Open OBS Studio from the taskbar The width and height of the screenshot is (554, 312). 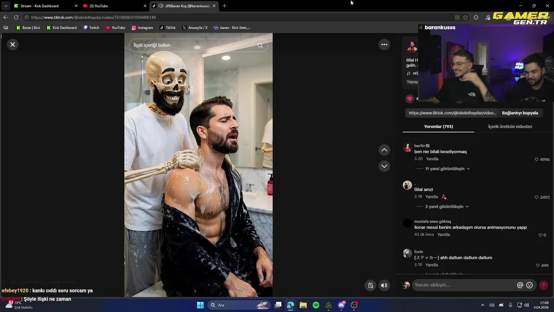[x=354, y=305]
